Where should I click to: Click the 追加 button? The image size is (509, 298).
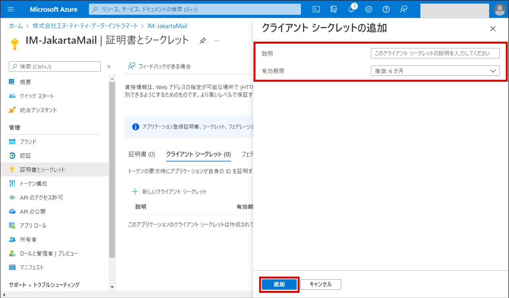point(279,284)
